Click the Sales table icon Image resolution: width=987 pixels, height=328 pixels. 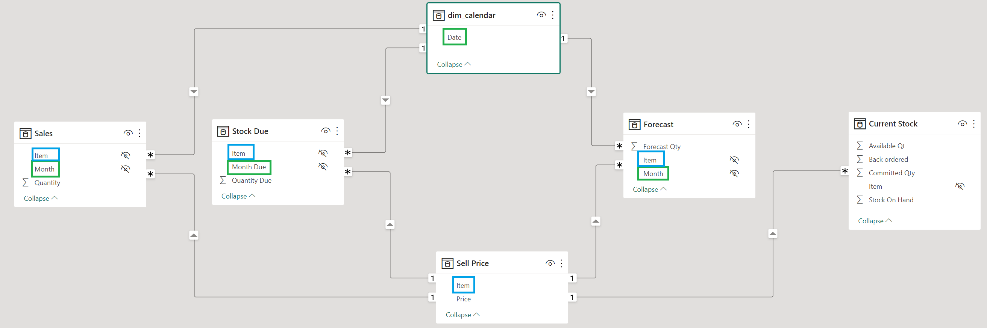click(25, 134)
